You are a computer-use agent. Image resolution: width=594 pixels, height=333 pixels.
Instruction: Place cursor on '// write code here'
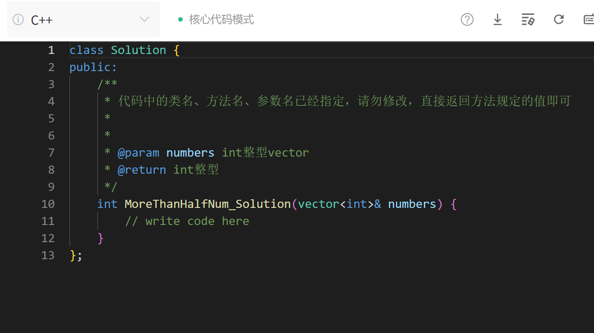coord(187,221)
